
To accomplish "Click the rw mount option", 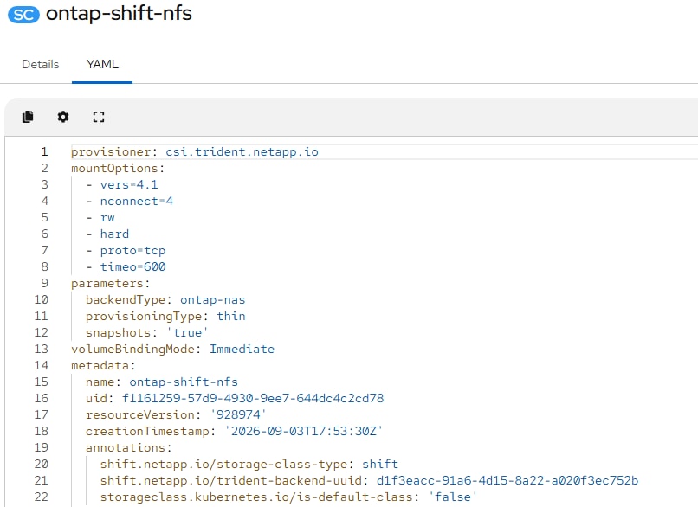I will coord(107,218).
